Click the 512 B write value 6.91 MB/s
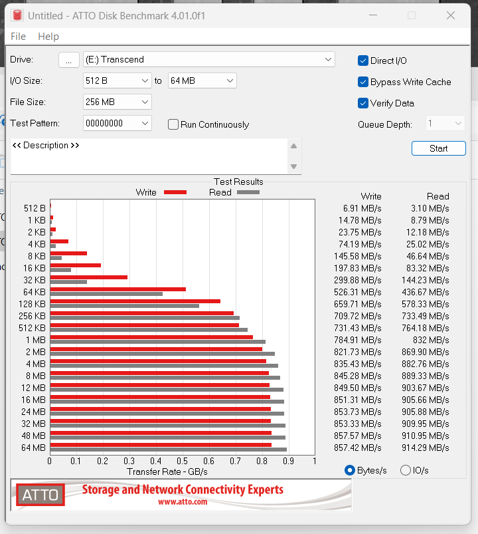Viewport: 478px width, 534px height. (x=362, y=208)
